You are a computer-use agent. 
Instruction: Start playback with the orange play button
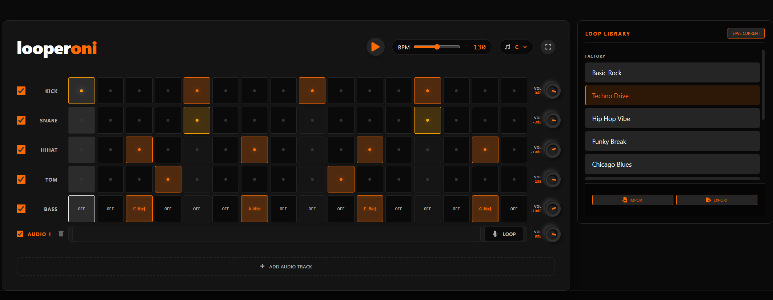pyautogui.click(x=375, y=47)
